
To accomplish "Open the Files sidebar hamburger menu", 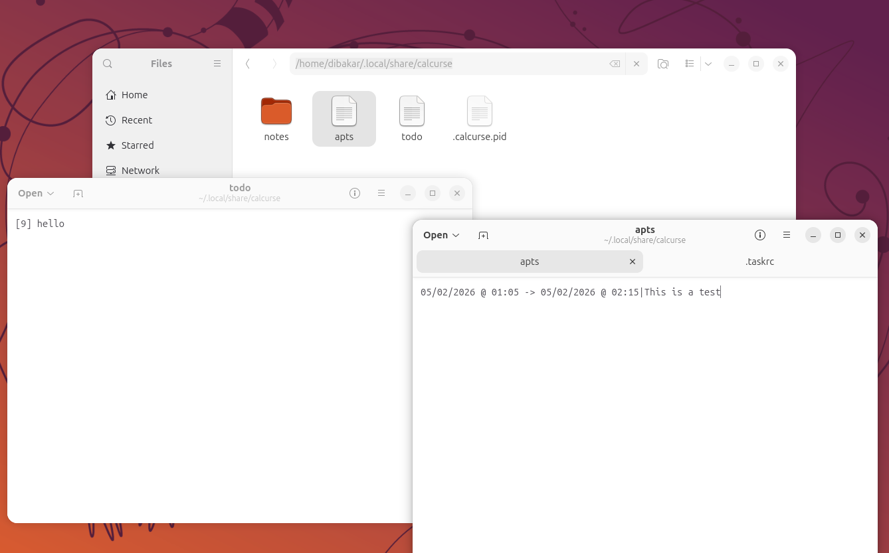I will 217,64.
